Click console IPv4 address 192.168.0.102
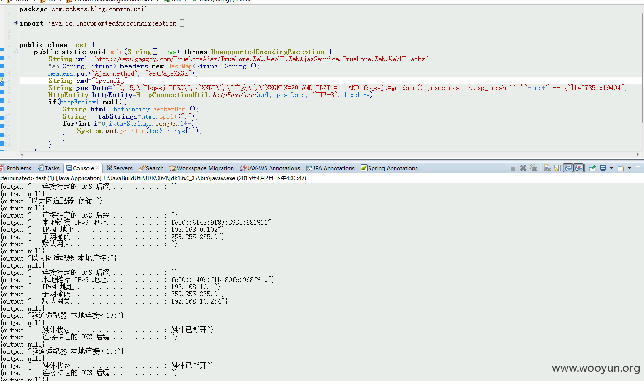644x381 pixels. 194,230
